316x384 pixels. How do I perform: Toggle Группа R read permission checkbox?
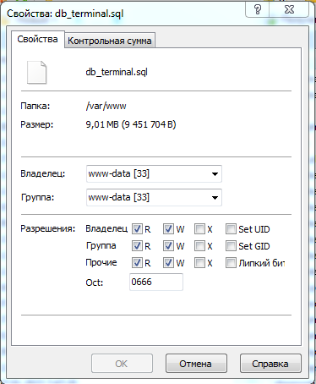click(x=137, y=246)
